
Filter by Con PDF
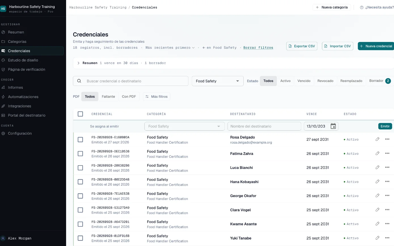(x=129, y=97)
